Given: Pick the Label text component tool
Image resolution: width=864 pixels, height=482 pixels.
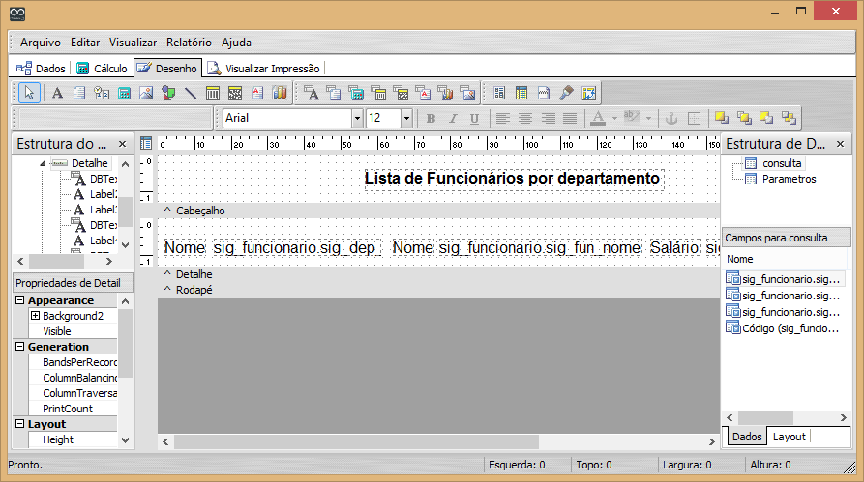Looking at the screenshot, I should tap(57, 94).
